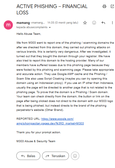Click the arrow icon inside Balas button
Screen dimensions: 115x168
pos(23,156)
